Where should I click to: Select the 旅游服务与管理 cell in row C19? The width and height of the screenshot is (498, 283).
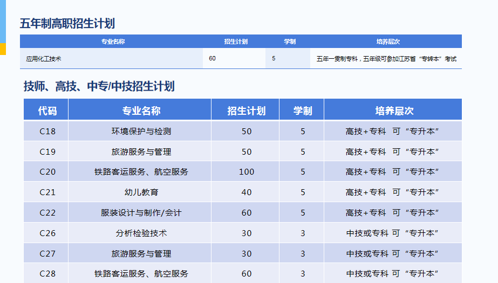click(141, 151)
